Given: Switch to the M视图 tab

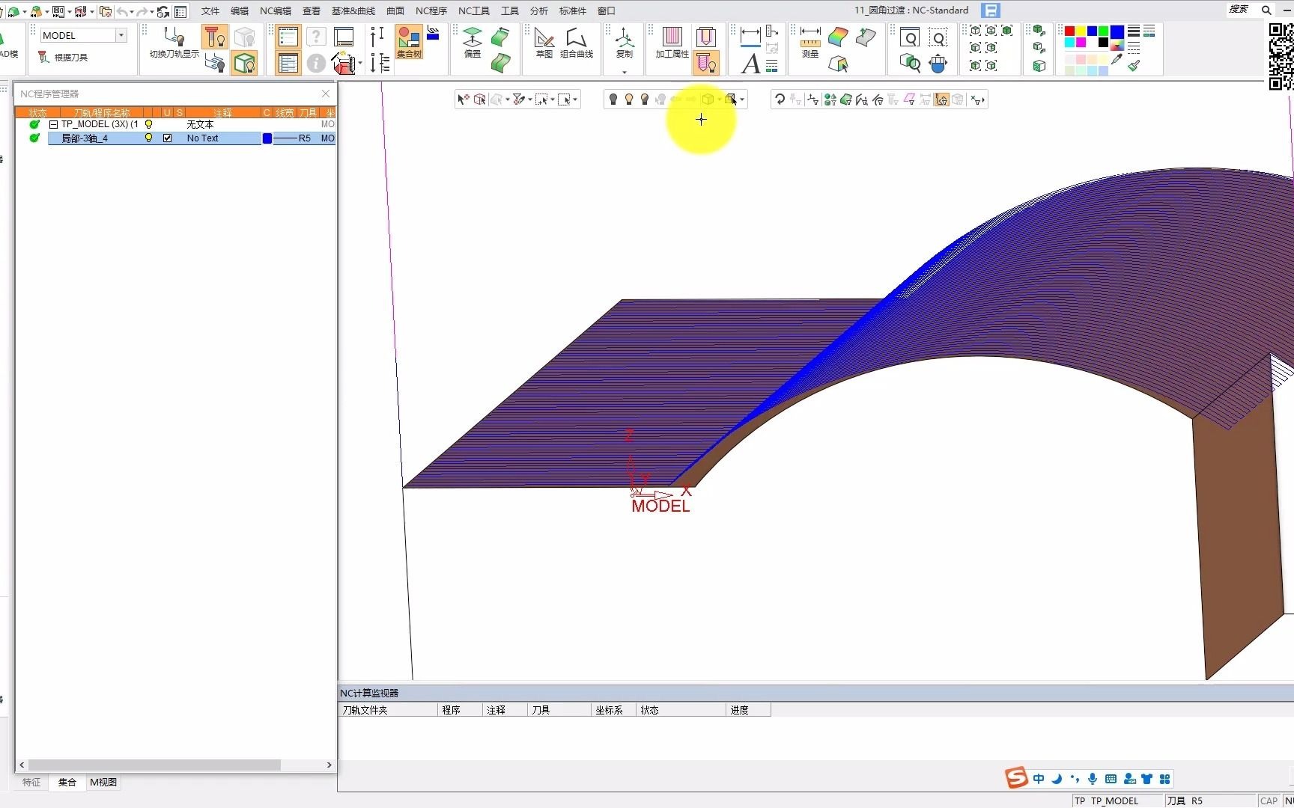Looking at the screenshot, I should point(103,783).
